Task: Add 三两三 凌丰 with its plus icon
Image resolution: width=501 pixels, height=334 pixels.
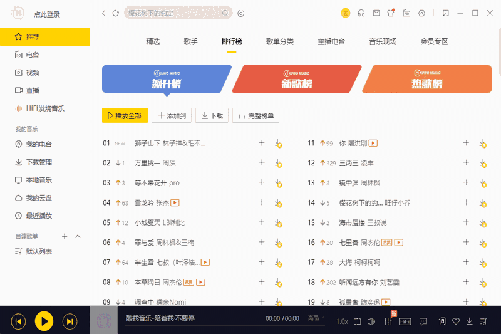Action: (x=466, y=163)
